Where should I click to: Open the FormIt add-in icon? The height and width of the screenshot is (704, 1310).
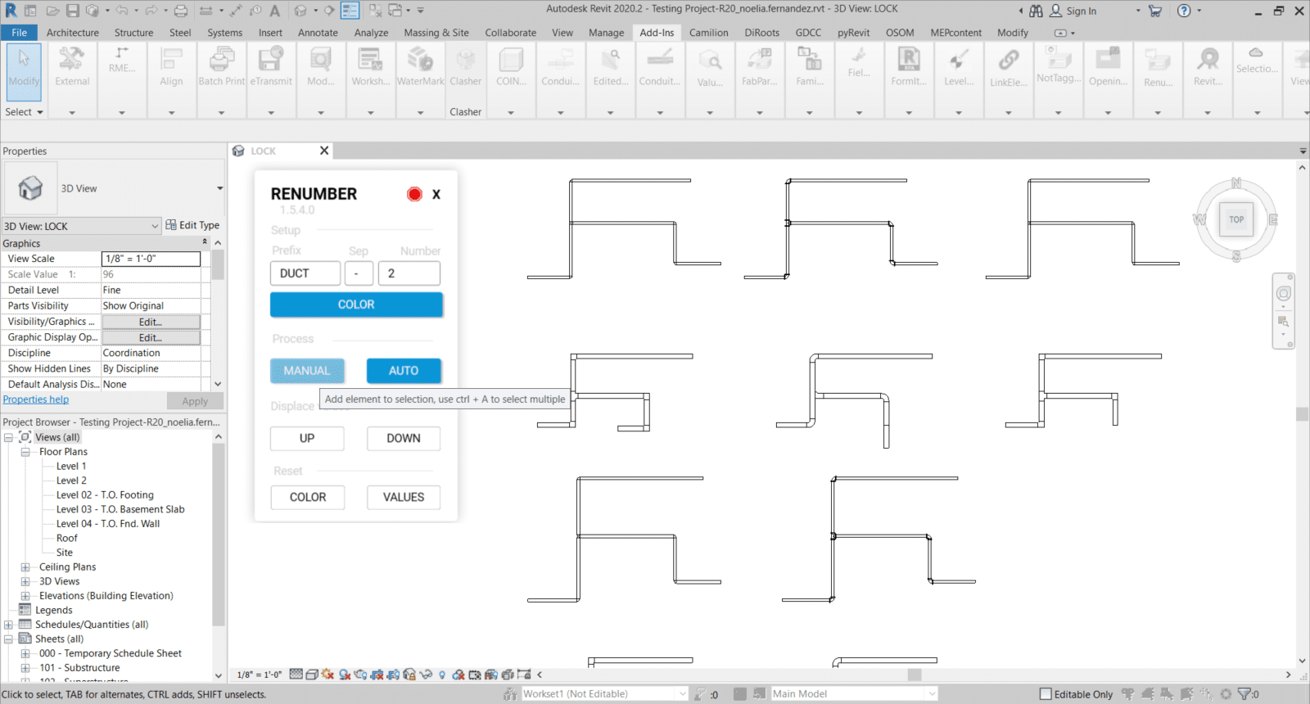909,67
